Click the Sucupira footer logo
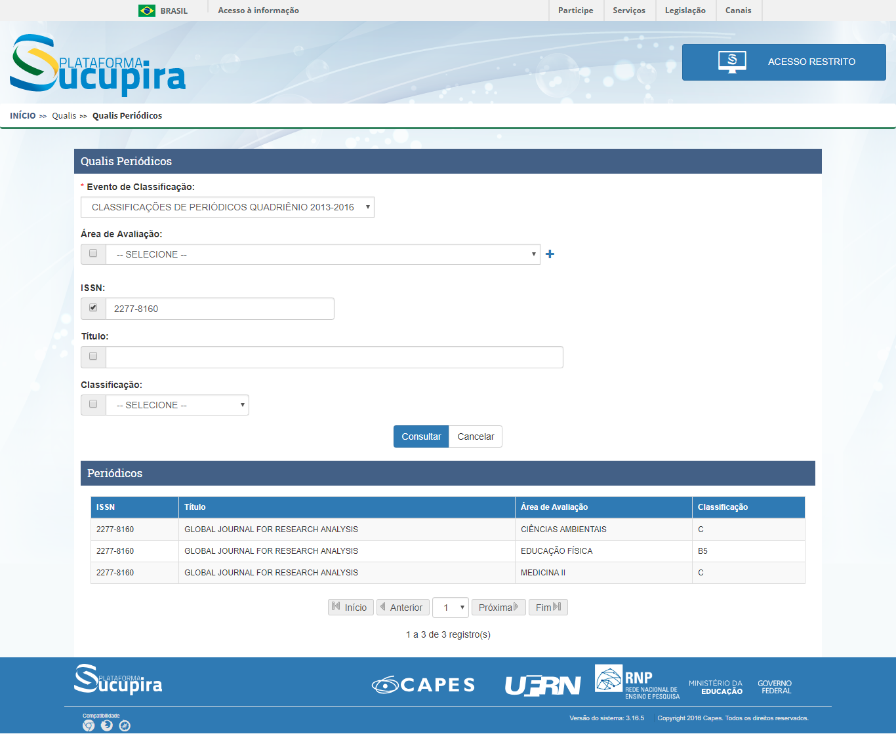This screenshot has width=896, height=734. click(118, 680)
